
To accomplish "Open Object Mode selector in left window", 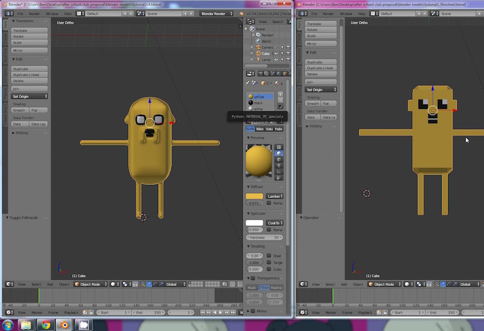I will point(90,284).
